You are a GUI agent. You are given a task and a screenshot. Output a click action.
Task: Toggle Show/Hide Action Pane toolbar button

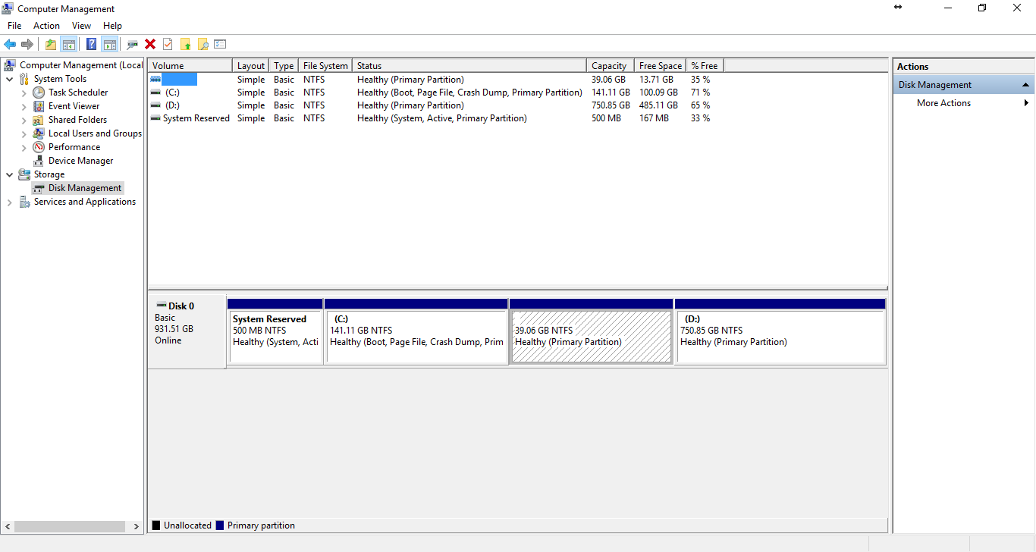pyautogui.click(x=109, y=45)
